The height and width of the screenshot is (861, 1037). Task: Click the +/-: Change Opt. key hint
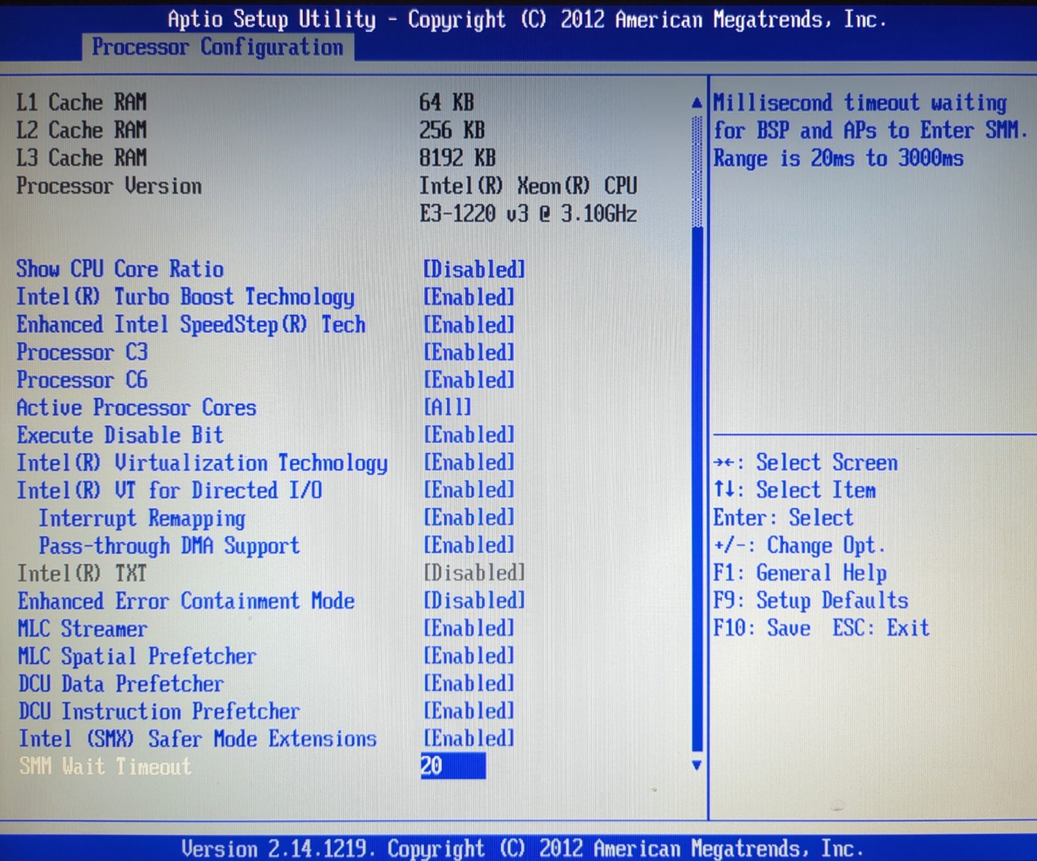(800, 545)
